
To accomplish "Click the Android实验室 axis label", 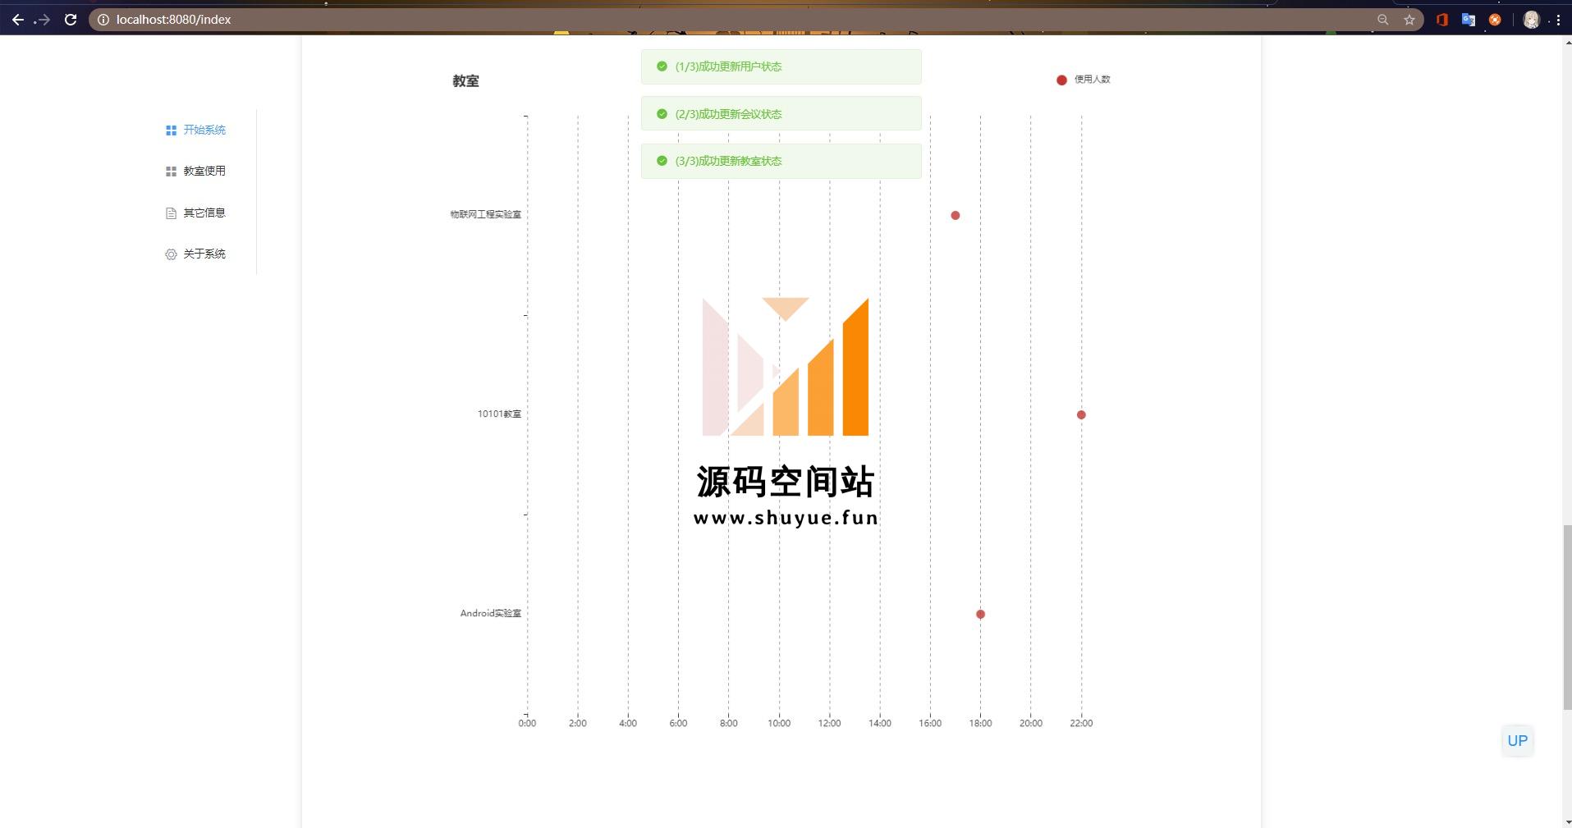I will [x=490, y=613].
